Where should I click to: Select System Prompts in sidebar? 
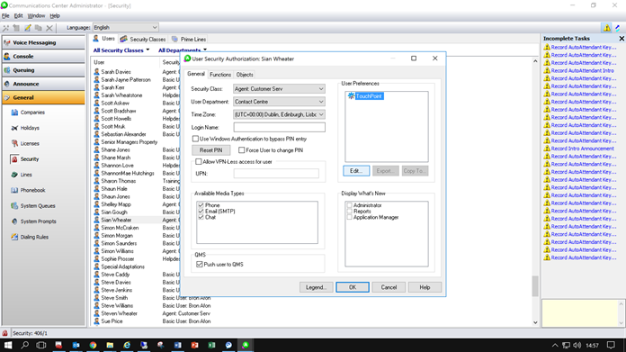pyautogui.click(x=33, y=221)
